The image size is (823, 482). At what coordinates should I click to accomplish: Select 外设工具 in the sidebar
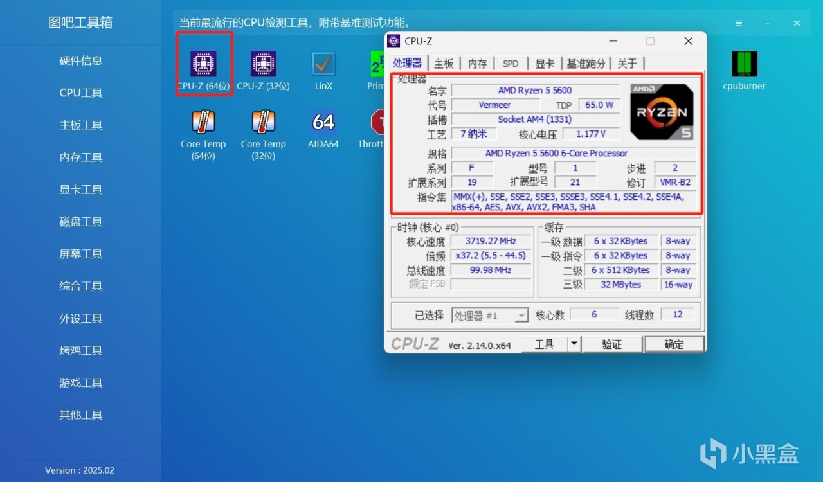[x=81, y=318]
